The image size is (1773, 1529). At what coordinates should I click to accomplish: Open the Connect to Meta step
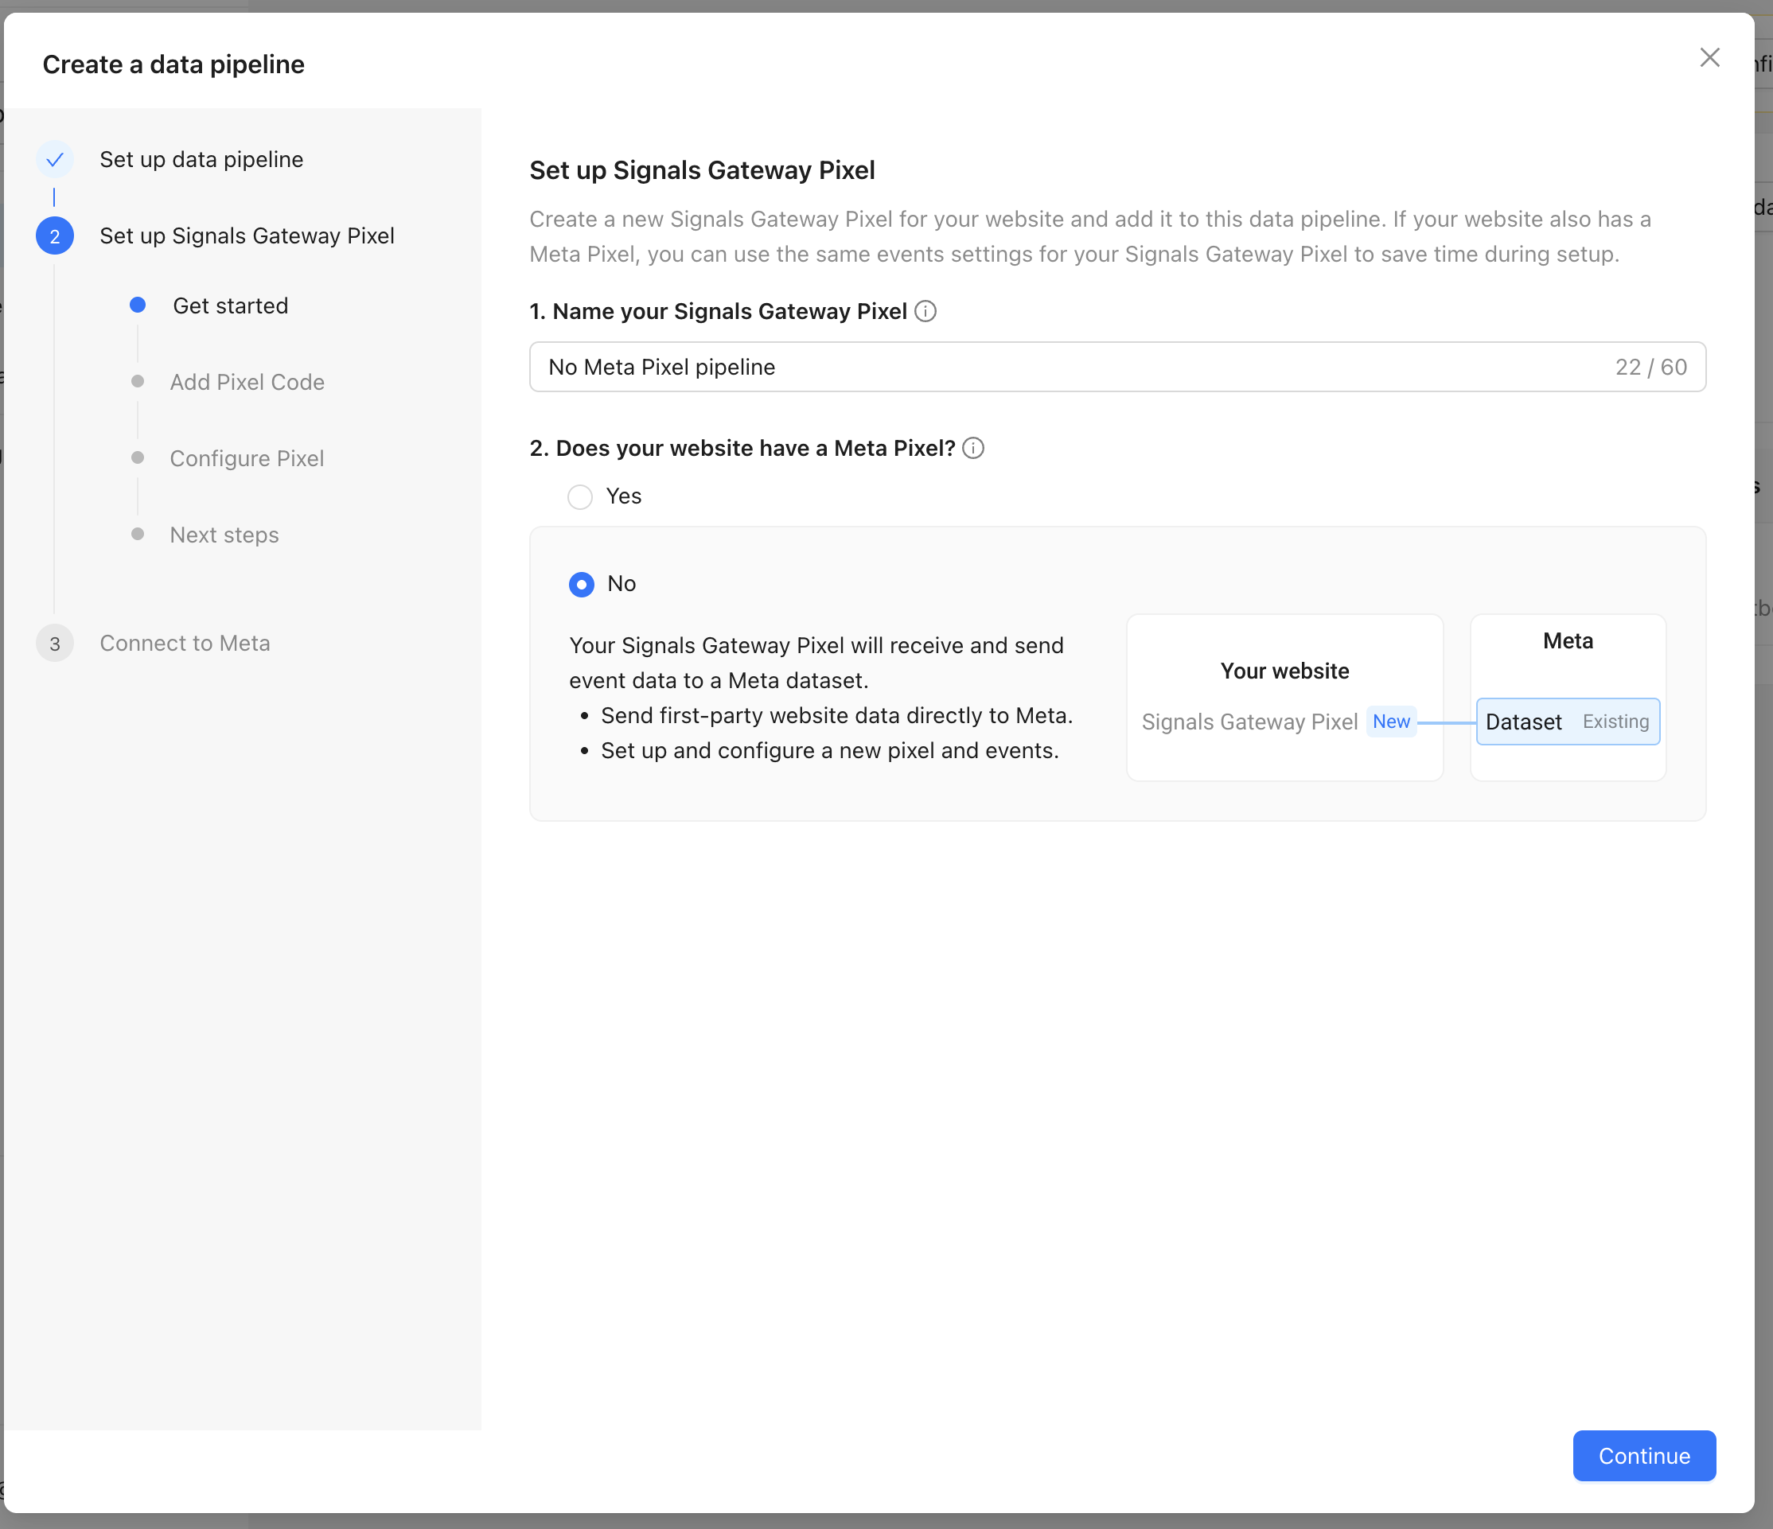coord(185,644)
